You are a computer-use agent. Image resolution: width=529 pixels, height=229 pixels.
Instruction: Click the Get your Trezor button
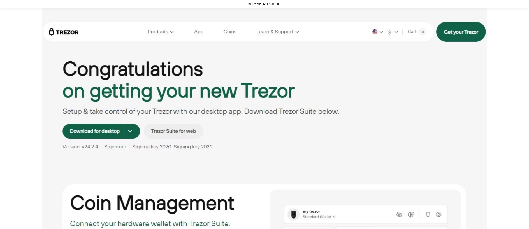(x=461, y=32)
